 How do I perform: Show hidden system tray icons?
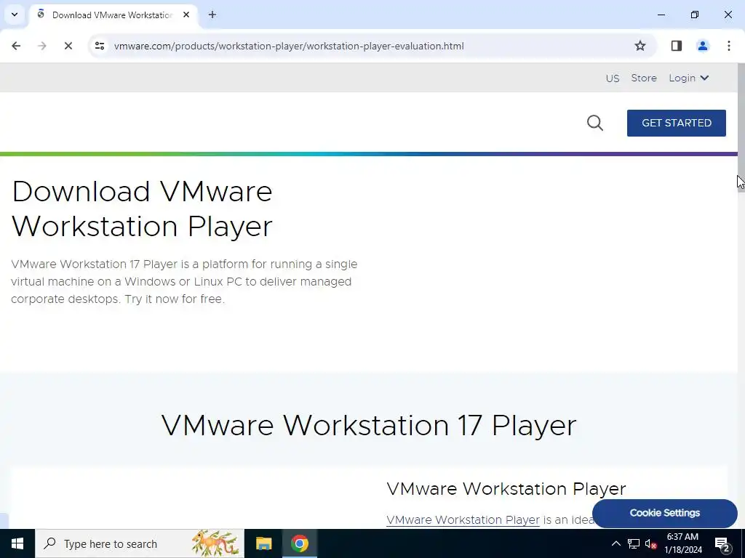point(615,543)
